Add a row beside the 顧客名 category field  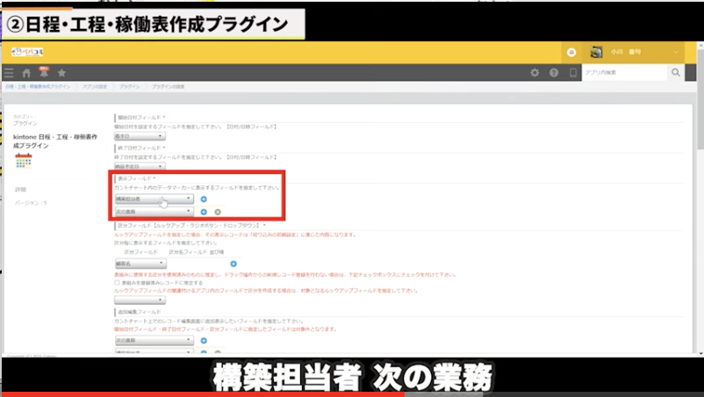coord(233,263)
